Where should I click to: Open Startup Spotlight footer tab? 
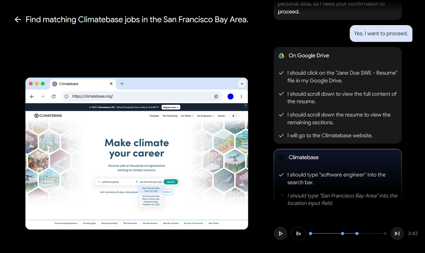point(109,223)
